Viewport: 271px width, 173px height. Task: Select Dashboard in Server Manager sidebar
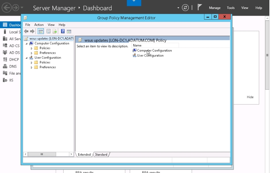[10, 25]
